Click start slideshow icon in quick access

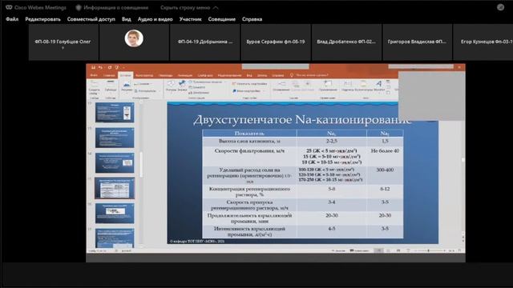(x=117, y=67)
